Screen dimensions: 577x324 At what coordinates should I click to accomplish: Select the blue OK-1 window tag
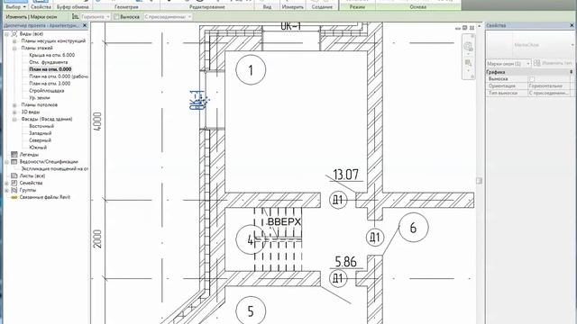197,100
